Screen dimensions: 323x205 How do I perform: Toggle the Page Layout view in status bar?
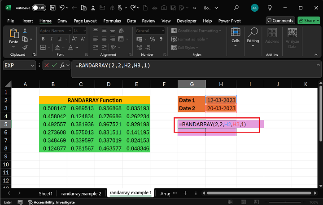point(243,202)
